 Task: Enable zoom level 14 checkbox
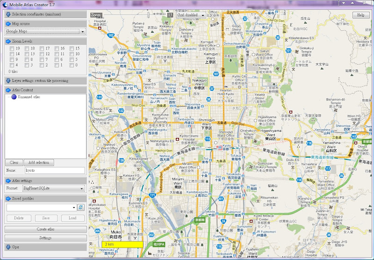pos(12,54)
